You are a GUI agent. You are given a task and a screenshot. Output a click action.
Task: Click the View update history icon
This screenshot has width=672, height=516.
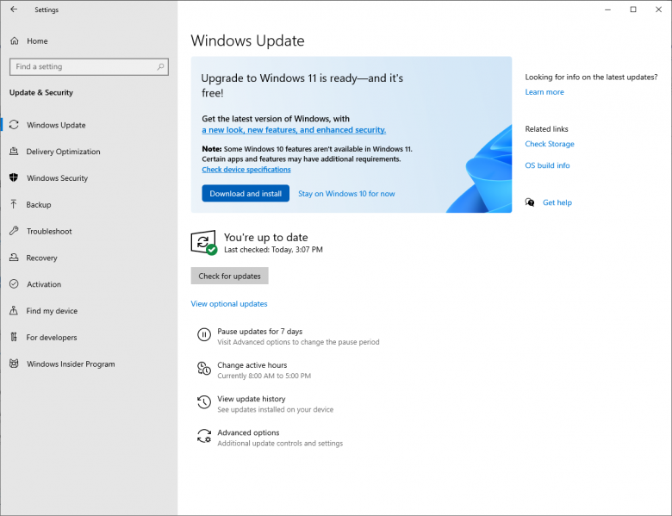click(x=204, y=403)
